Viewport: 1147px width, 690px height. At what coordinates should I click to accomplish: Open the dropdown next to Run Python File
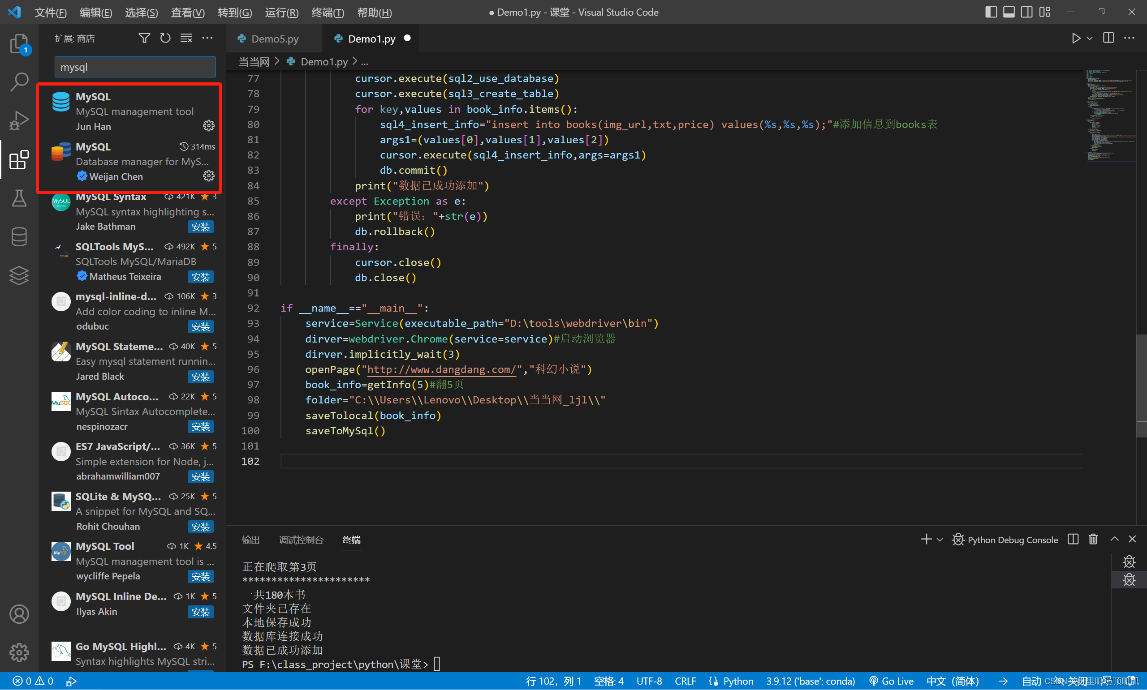tap(1089, 39)
